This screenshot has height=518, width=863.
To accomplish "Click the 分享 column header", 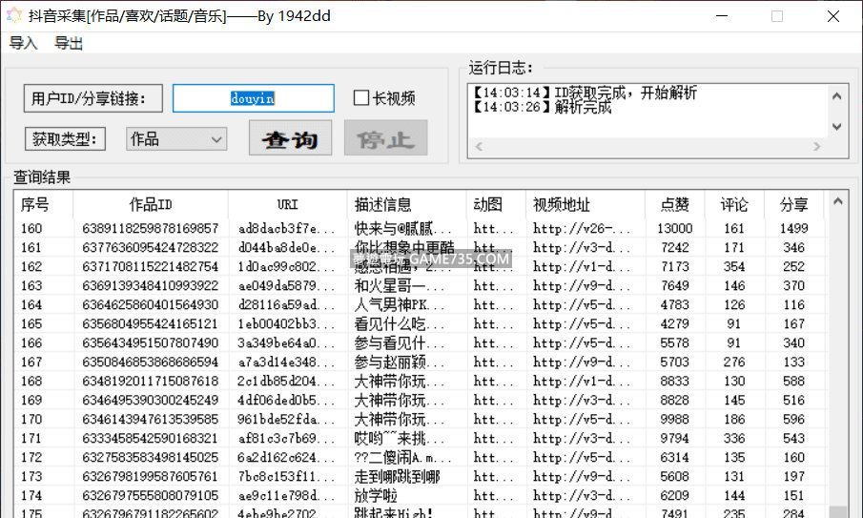I will 793,205.
